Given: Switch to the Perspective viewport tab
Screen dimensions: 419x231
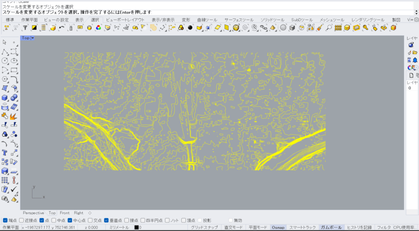Looking at the screenshot, I should pos(34,213).
